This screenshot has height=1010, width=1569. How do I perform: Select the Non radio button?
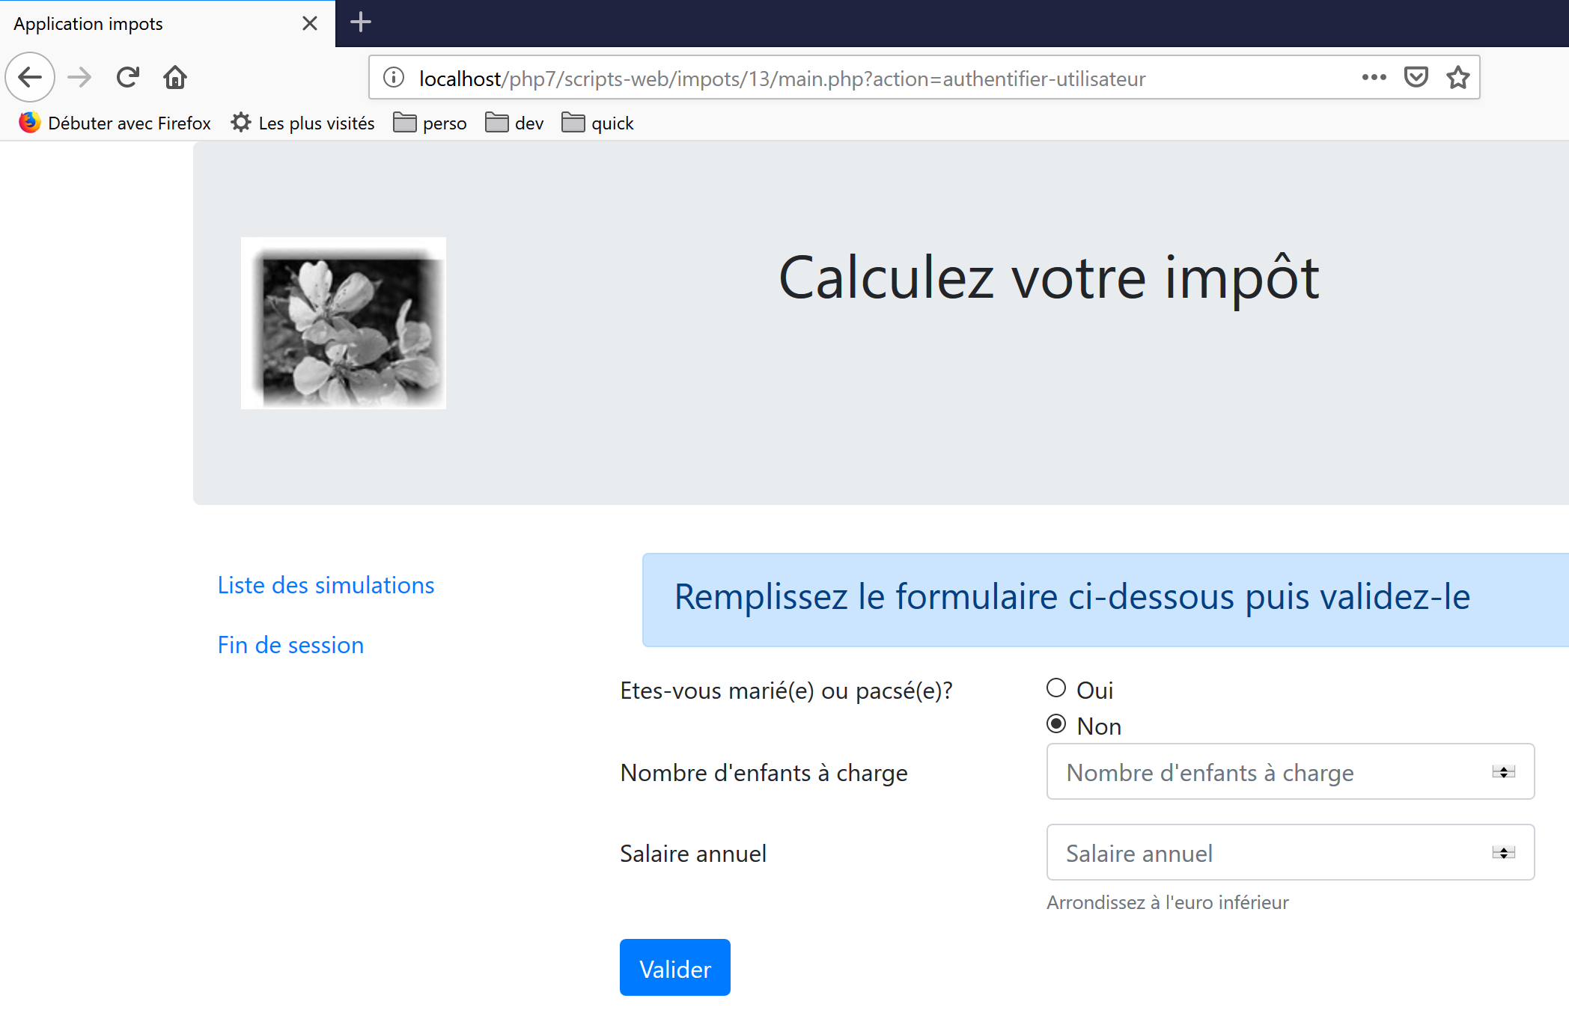pyautogui.click(x=1056, y=724)
